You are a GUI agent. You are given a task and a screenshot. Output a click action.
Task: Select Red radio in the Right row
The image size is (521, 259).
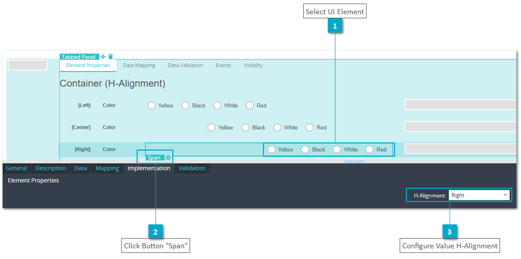pyautogui.click(x=370, y=150)
